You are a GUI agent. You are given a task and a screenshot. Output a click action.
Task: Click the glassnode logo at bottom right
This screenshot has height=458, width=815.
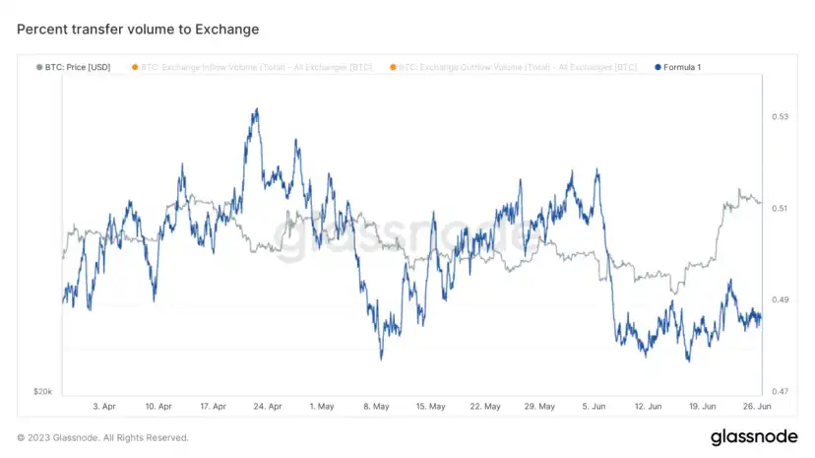(x=754, y=436)
